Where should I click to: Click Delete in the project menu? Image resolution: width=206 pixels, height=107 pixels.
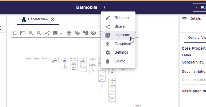[120, 61]
